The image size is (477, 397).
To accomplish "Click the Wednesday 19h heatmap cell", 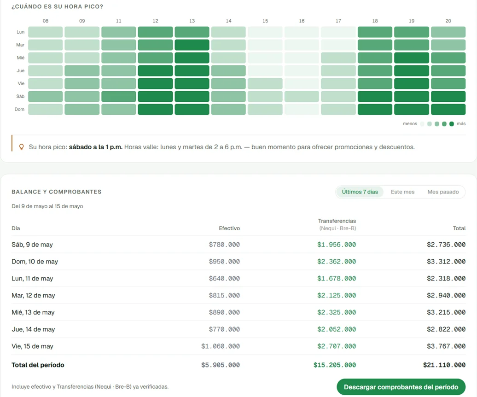I will click(x=412, y=58).
